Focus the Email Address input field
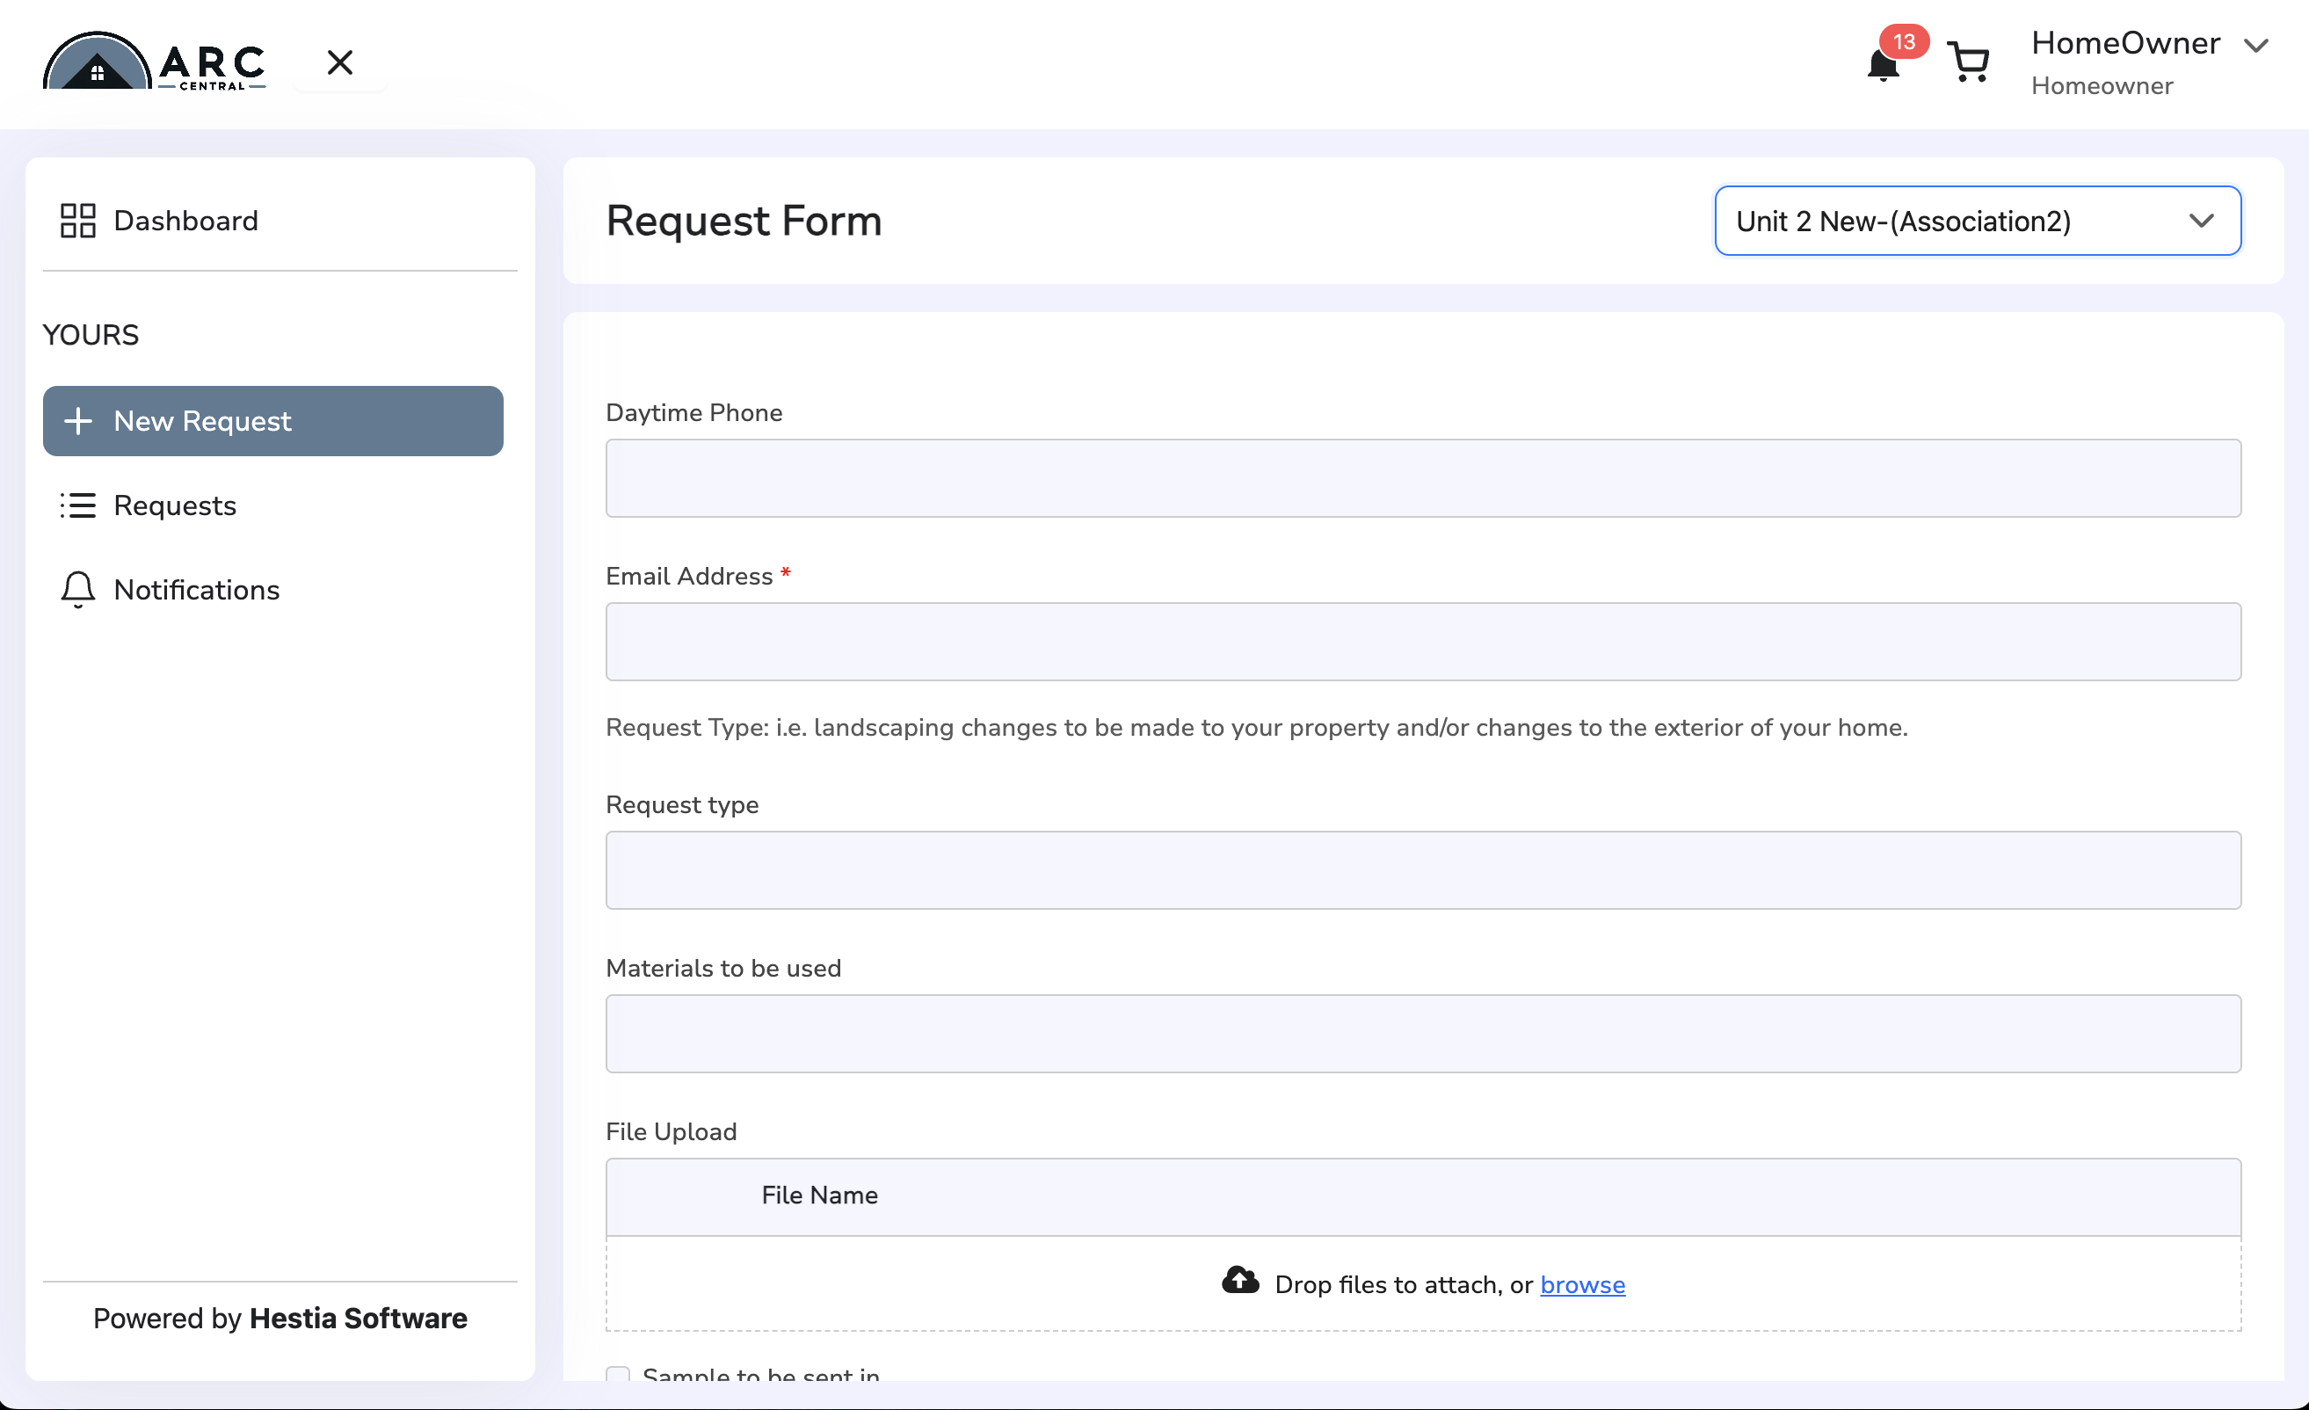The height and width of the screenshot is (1410, 2309). (x=1423, y=641)
